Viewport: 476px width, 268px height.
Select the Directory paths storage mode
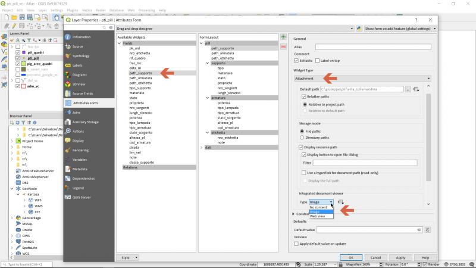pyautogui.click(x=302, y=138)
